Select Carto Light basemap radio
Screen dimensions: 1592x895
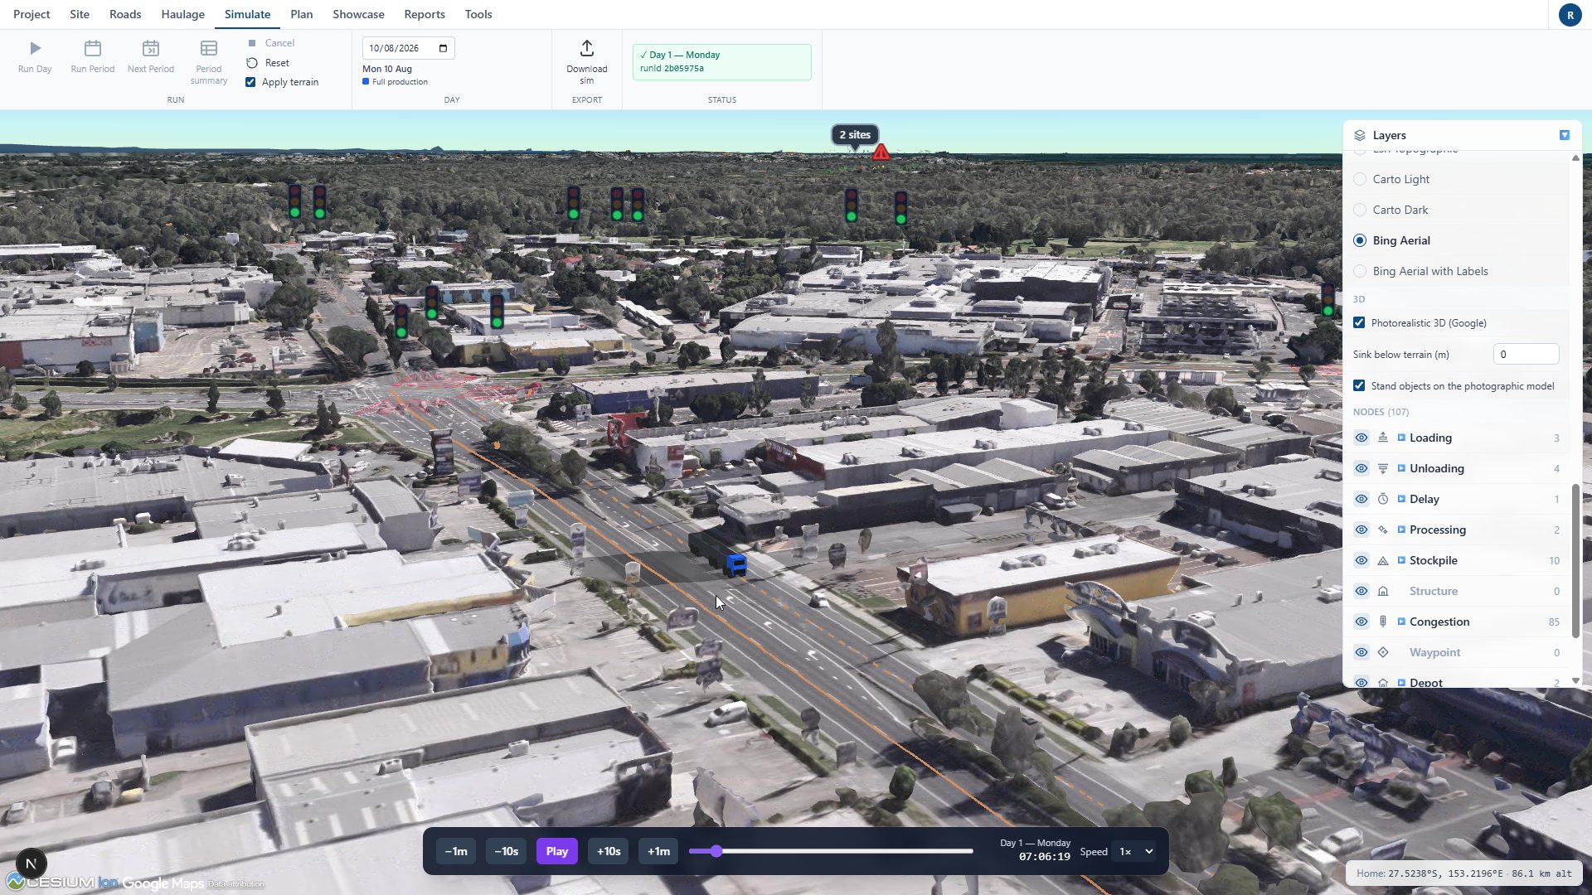1360,179
